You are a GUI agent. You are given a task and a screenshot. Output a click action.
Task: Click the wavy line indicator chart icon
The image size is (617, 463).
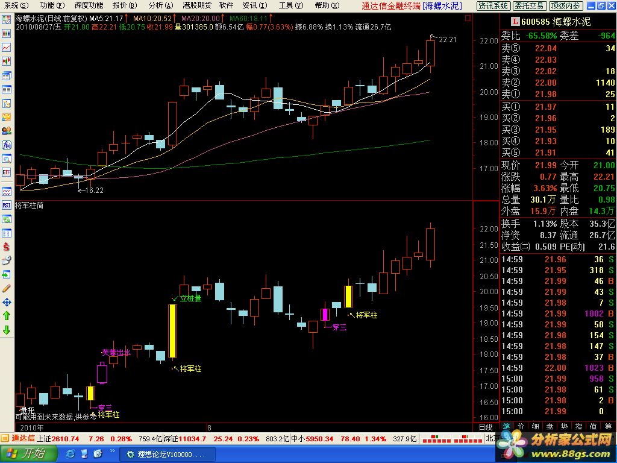[6, 192]
